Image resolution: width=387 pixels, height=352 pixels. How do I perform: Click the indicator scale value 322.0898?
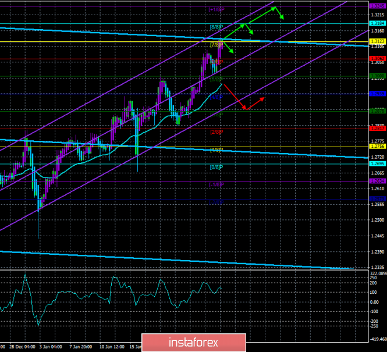point(378,273)
